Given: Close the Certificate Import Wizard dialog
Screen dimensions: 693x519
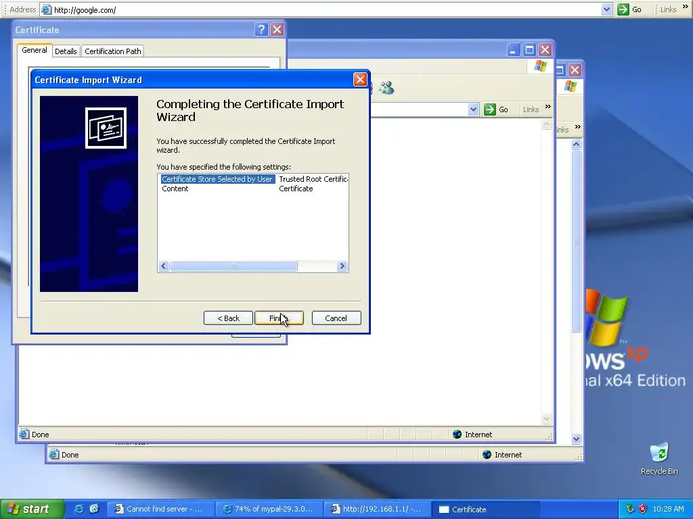Looking at the screenshot, I should tap(360, 80).
